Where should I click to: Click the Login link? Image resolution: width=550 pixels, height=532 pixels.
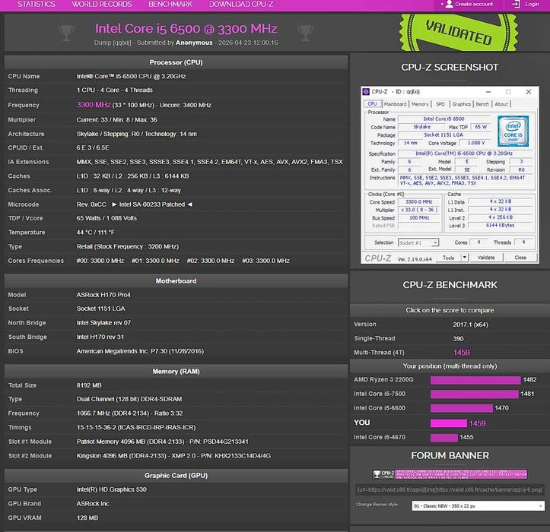pos(532,5)
